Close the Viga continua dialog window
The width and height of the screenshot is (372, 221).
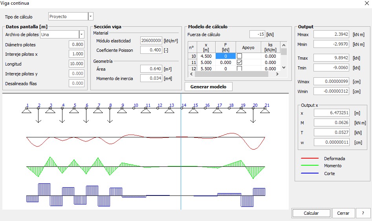366,3
